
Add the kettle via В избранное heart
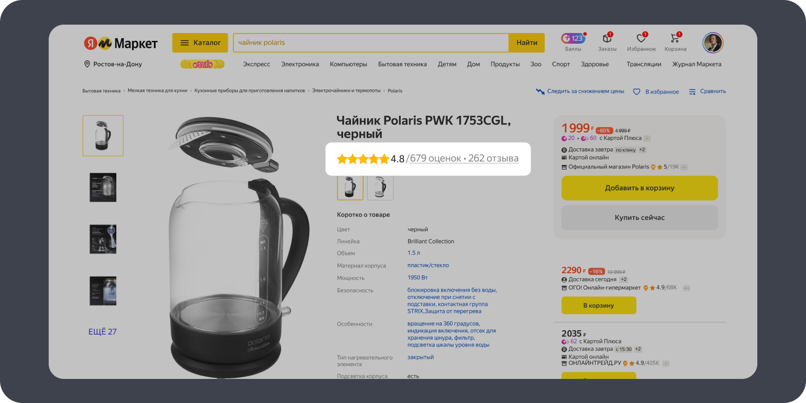[x=655, y=91]
